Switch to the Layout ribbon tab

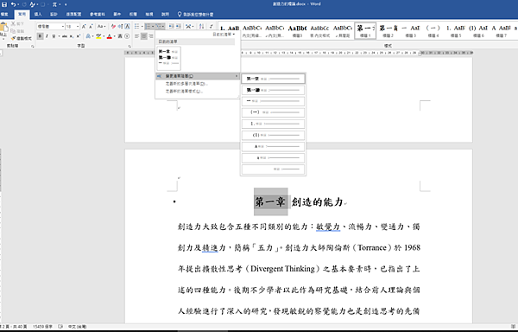pyautogui.click(x=73, y=14)
